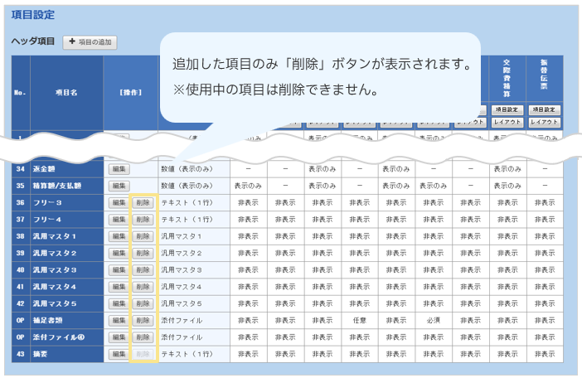Screen dimensions: 582x378
Task: Click the 必須 cell in 補足書類 row
Action: point(434,321)
